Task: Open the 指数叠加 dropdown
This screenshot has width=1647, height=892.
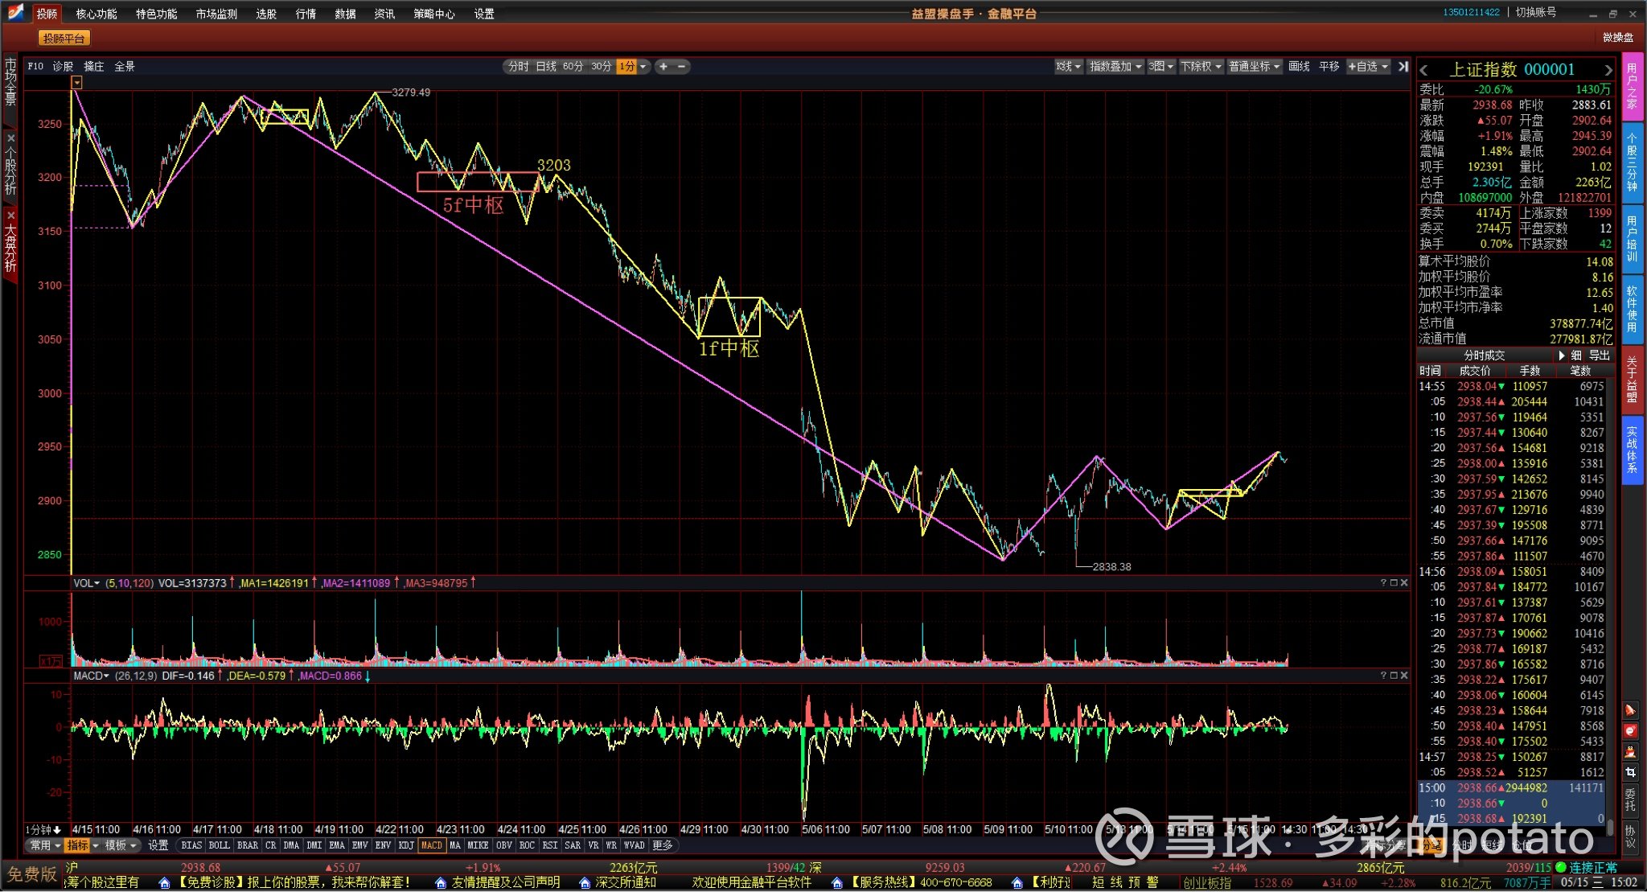Action: pyautogui.click(x=1115, y=67)
